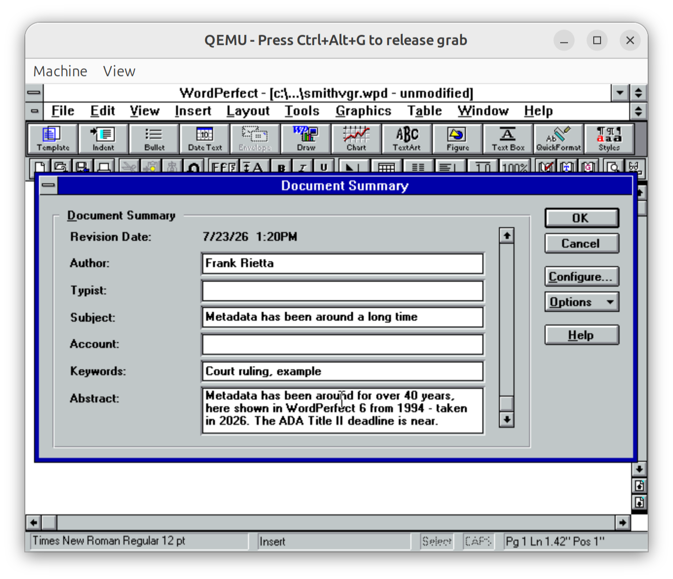This screenshot has height=579, width=673.
Task: Open the document control menu box
Action: (x=34, y=111)
